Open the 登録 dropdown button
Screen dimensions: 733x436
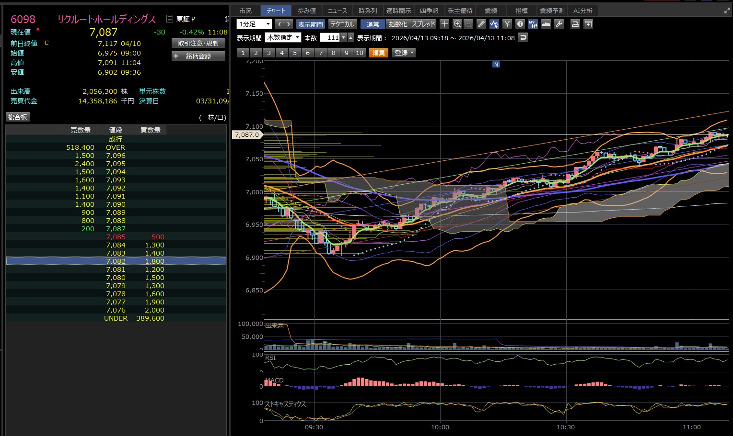coord(404,53)
